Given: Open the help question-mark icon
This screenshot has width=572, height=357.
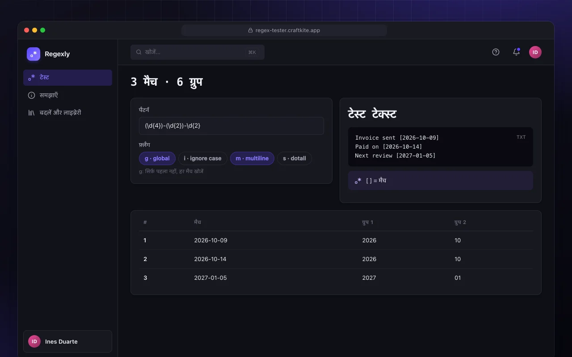Looking at the screenshot, I should (496, 52).
